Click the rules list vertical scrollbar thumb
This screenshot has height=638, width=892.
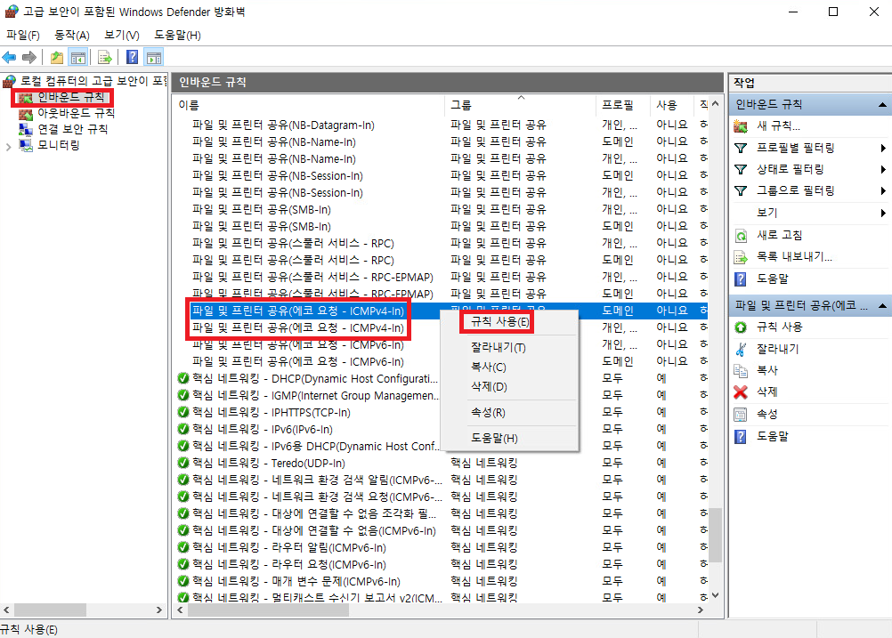point(716,535)
